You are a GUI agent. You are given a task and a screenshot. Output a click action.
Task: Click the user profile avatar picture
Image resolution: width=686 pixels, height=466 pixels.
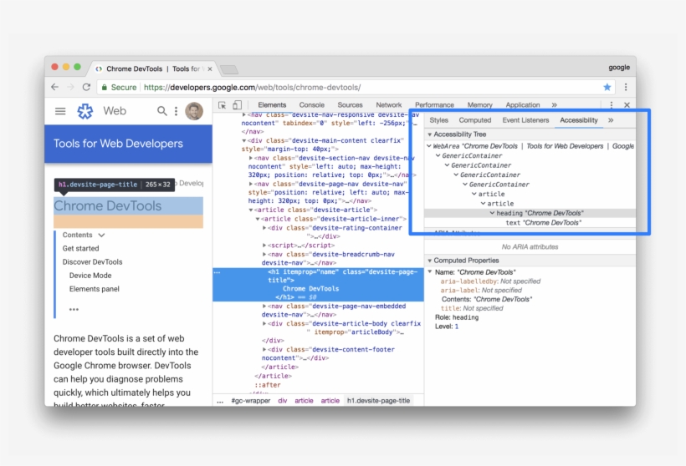[x=194, y=111]
